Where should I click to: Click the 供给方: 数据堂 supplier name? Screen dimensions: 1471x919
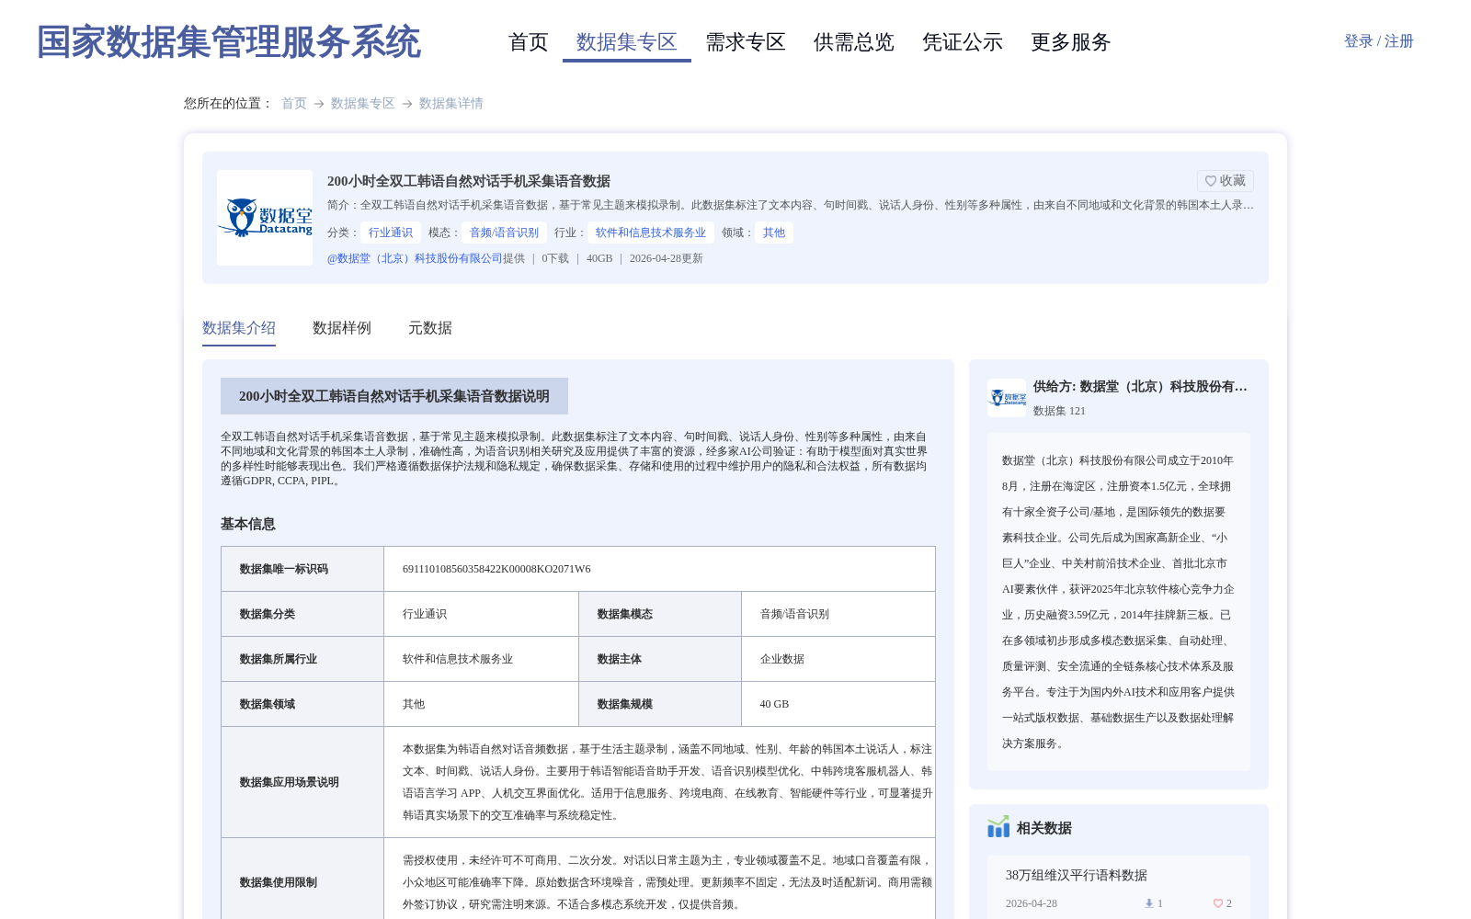point(1140,387)
